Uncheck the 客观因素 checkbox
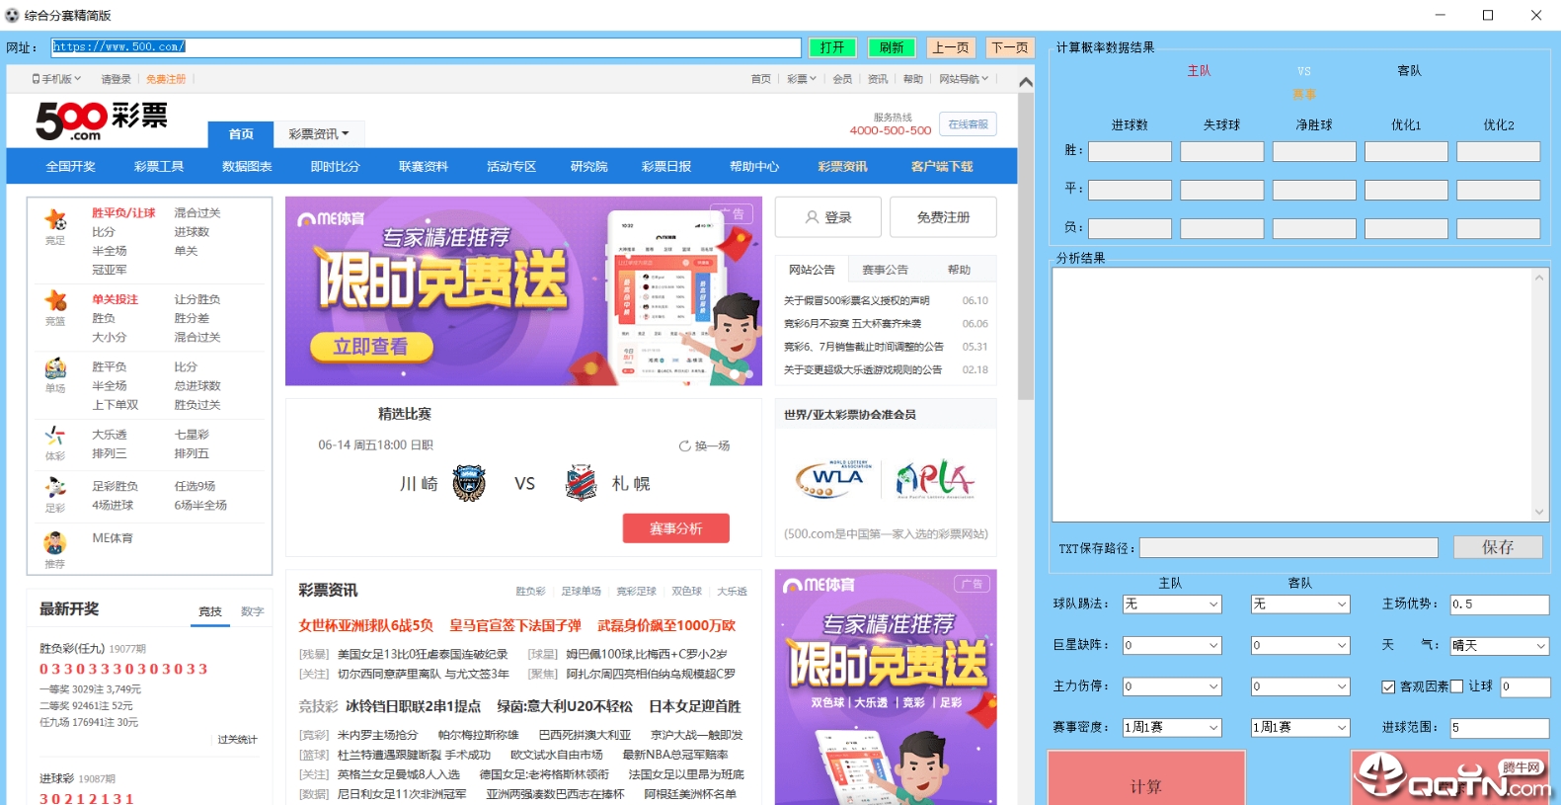The width and height of the screenshot is (1561, 805). point(1388,686)
